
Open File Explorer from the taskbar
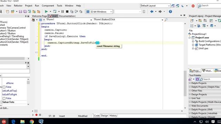point(22,122)
